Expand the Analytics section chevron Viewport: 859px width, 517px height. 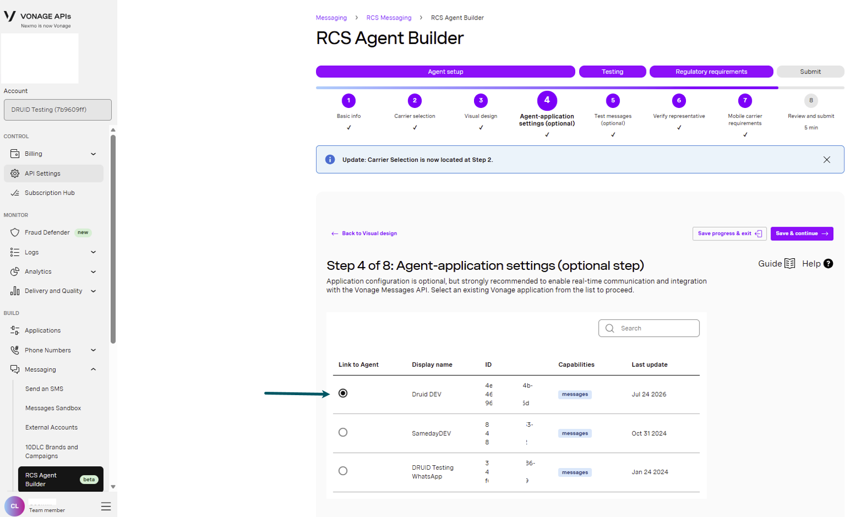coord(93,272)
